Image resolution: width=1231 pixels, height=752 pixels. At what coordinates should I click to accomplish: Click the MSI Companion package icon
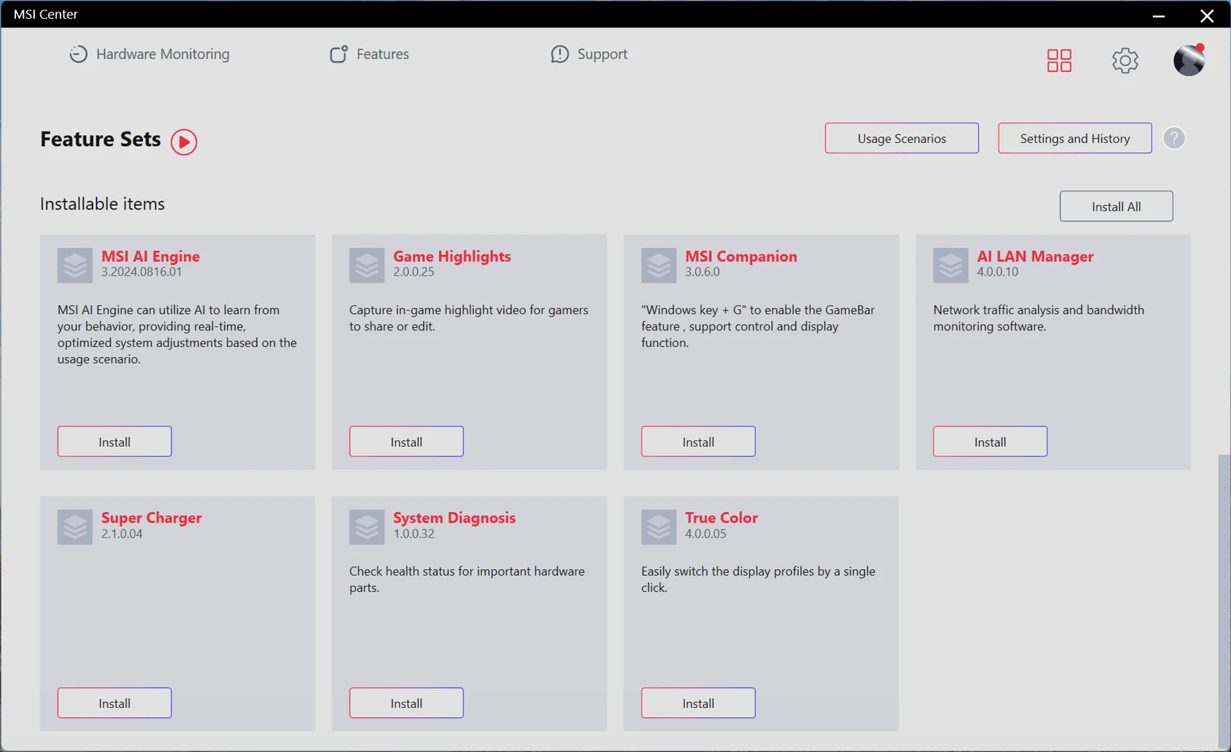pyautogui.click(x=658, y=265)
